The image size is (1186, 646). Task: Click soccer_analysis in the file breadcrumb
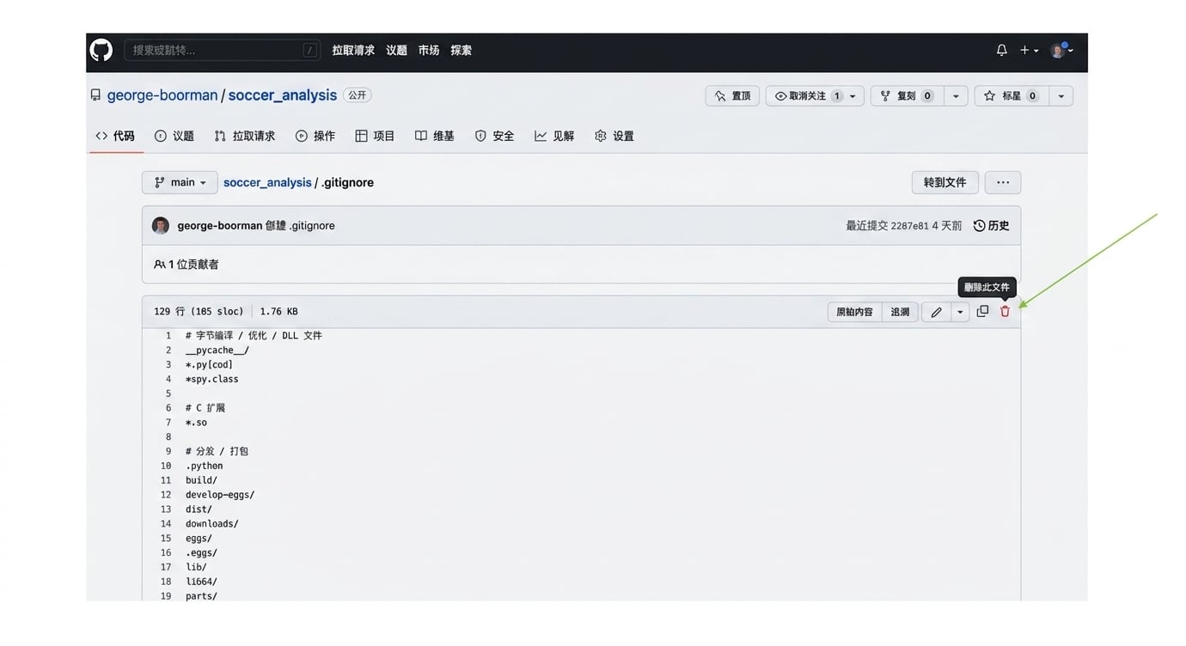tap(267, 182)
